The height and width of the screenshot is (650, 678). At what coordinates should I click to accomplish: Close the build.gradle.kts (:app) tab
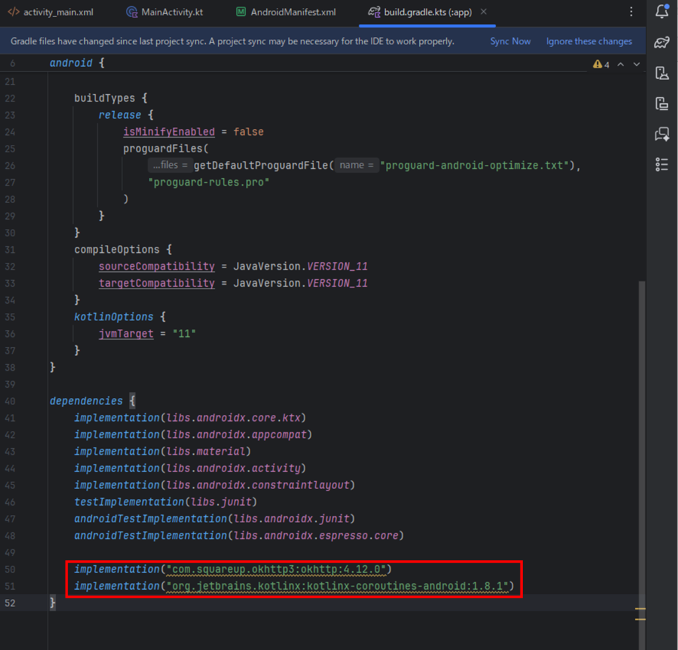(x=483, y=12)
